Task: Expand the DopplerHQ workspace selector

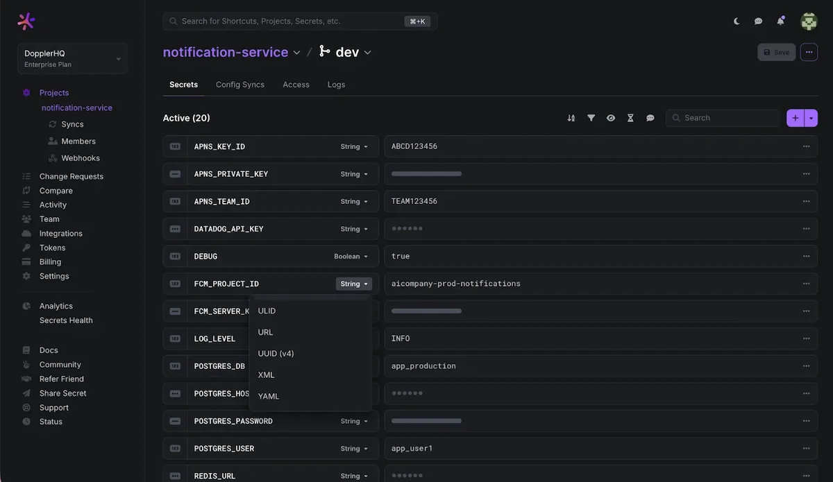Action: click(72, 58)
